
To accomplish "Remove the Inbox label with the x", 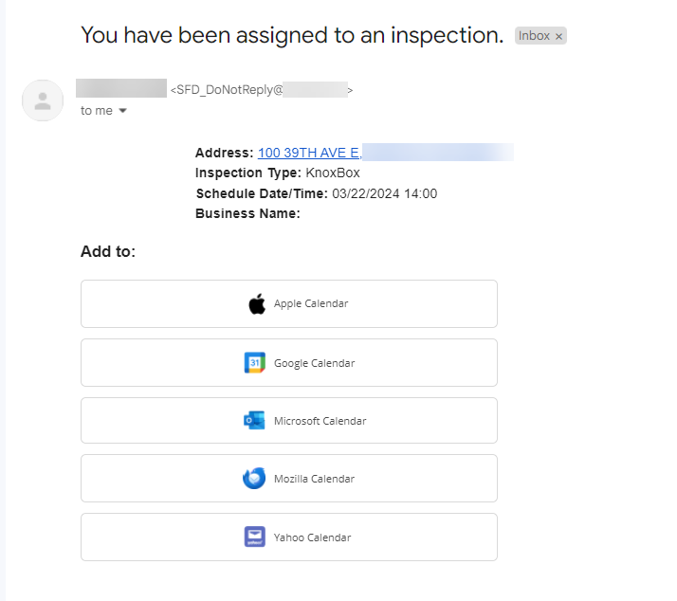I will [x=558, y=36].
